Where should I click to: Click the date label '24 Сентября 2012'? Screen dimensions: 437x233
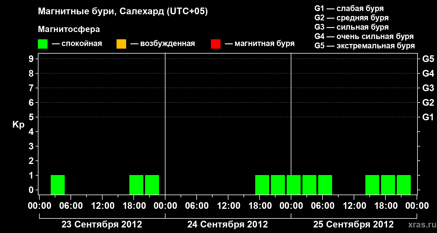tap(228, 225)
